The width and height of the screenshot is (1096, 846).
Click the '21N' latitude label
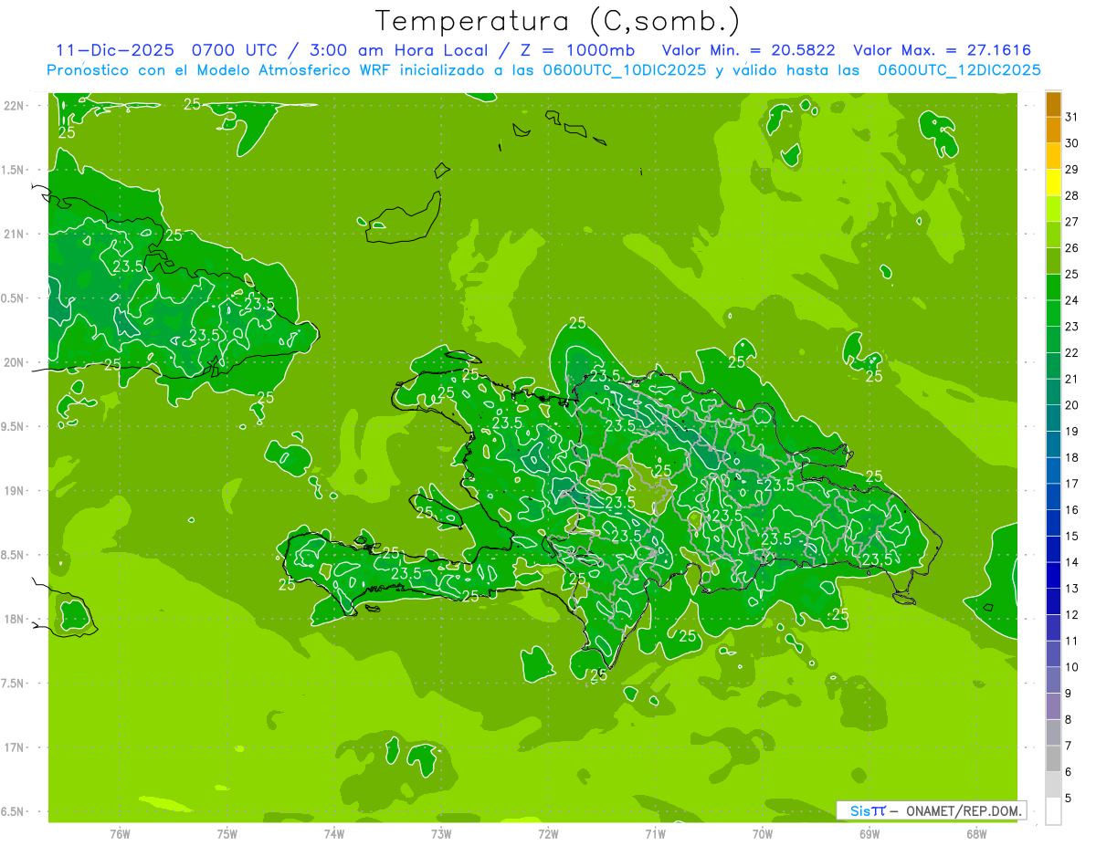click(x=13, y=234)
